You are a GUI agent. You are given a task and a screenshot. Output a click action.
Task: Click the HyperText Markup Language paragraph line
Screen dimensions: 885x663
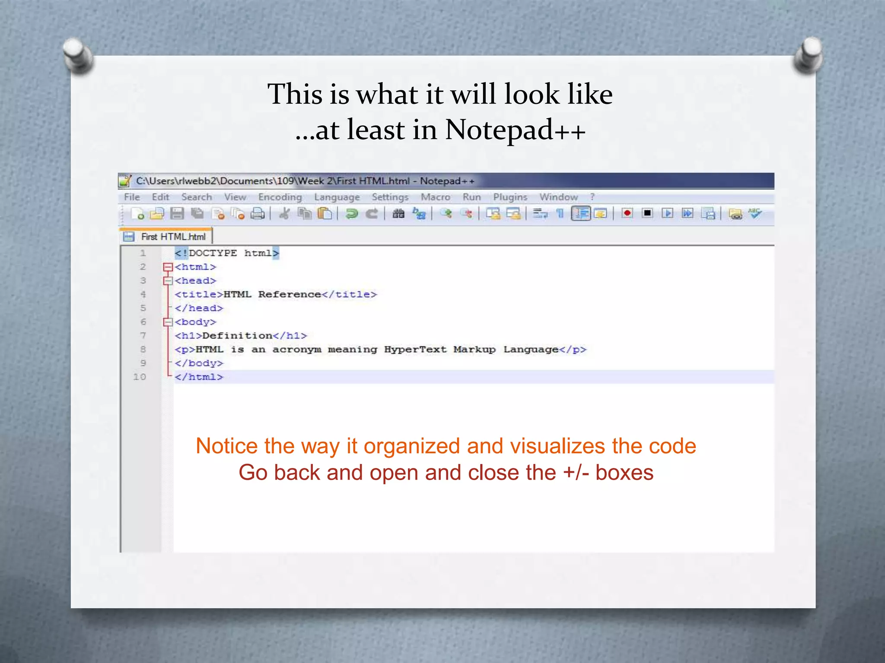pos(380,350)
